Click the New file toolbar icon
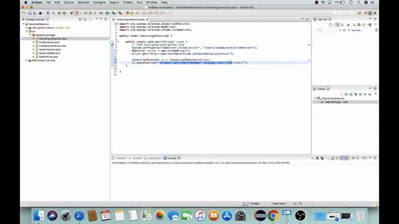This screenshot has width=399, height=224. [24, 13]
